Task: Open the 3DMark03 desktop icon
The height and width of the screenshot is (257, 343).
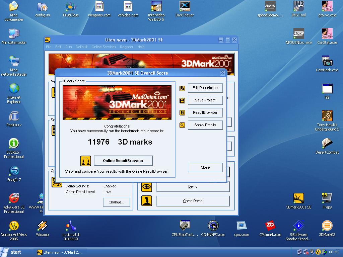Action: tap(327, 228)
